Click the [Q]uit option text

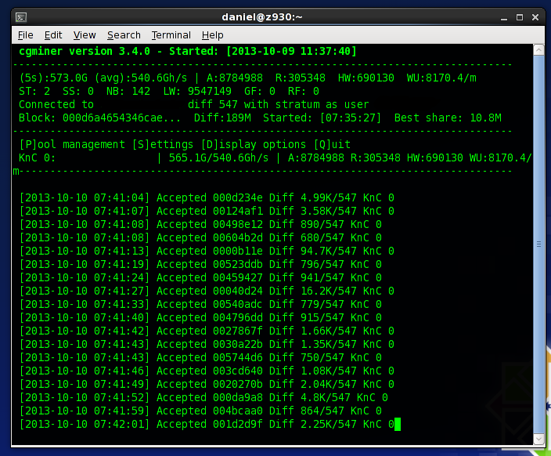tap(332, 145)
